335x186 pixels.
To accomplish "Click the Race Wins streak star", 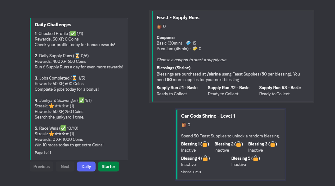I will [x=51, y=134].
